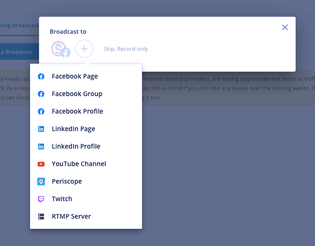This screenshot has width=315, height=246.
Task: Switch to Upcoming Broadcasts tab in background
Action: pos(20,26)
